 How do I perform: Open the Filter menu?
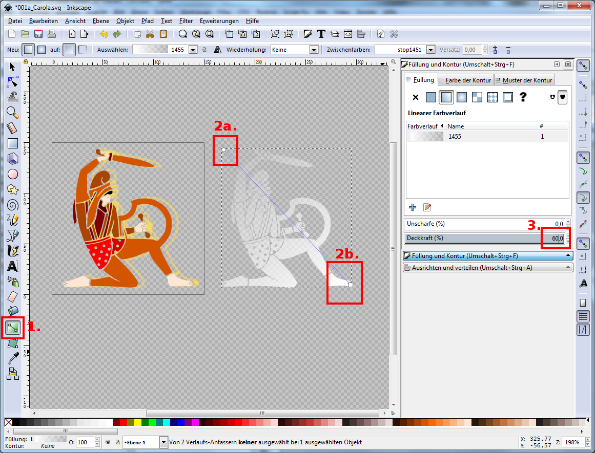tap(186, 21)
